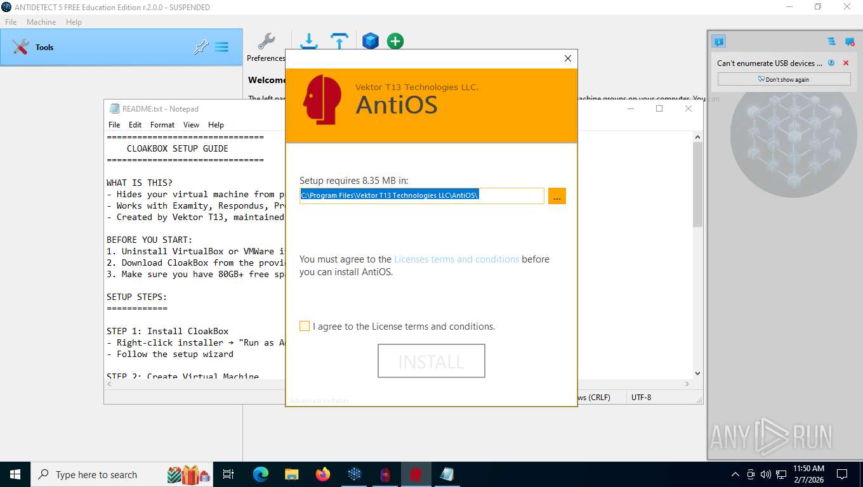Select the Tools item in left pane
The height and width of the screenshot is (487, 863).
coord(121,47)
